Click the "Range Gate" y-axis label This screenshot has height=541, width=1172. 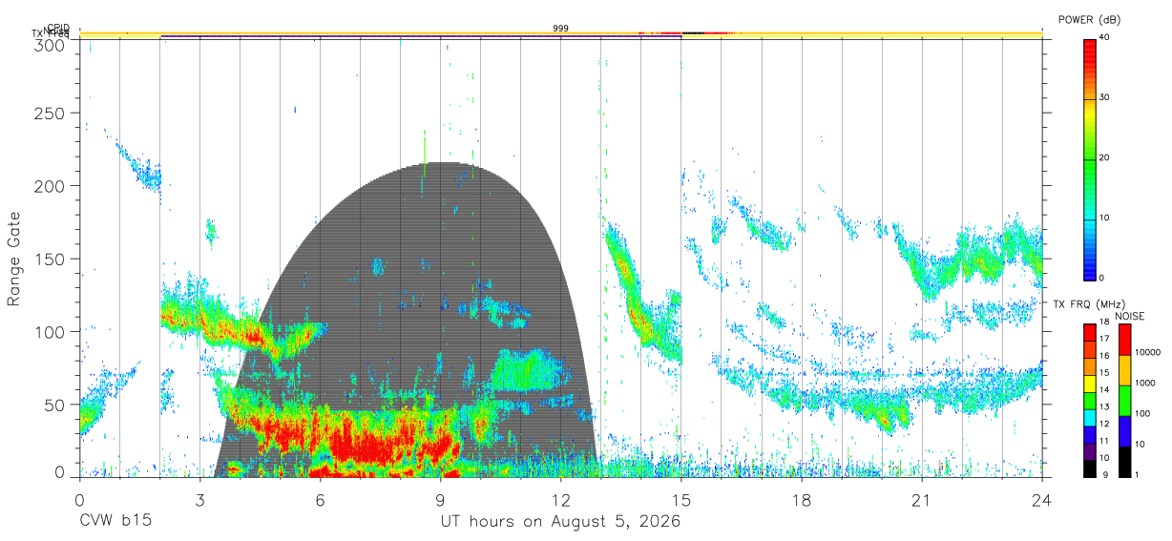pyautogui.click(x=13, y=260)
